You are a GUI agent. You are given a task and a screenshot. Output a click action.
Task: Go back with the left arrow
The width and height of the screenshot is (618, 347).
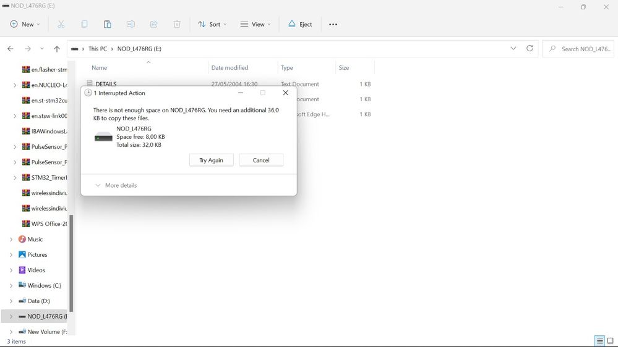(x=11, y=49)
